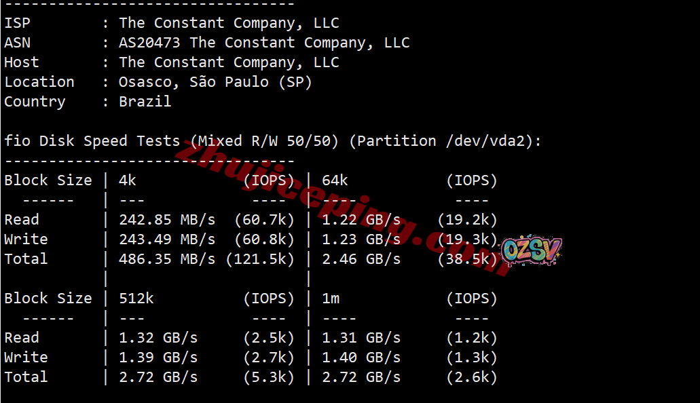Screen dimensions: 700x403
Task: Click the 1.40 GB/s write speed
Action: coord(361,358)
